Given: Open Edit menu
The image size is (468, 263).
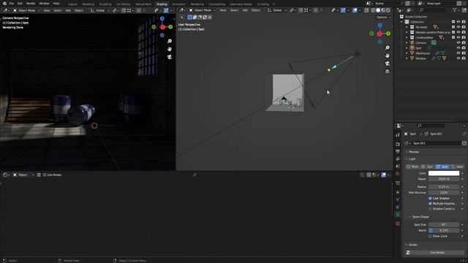Looking at the screenshot, I should (20, 3).
